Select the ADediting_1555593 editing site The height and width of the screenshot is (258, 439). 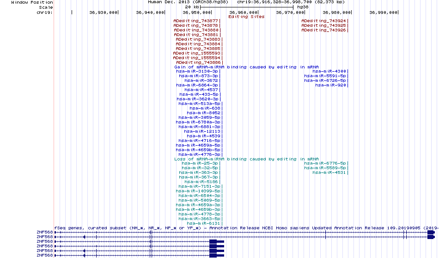196,53
